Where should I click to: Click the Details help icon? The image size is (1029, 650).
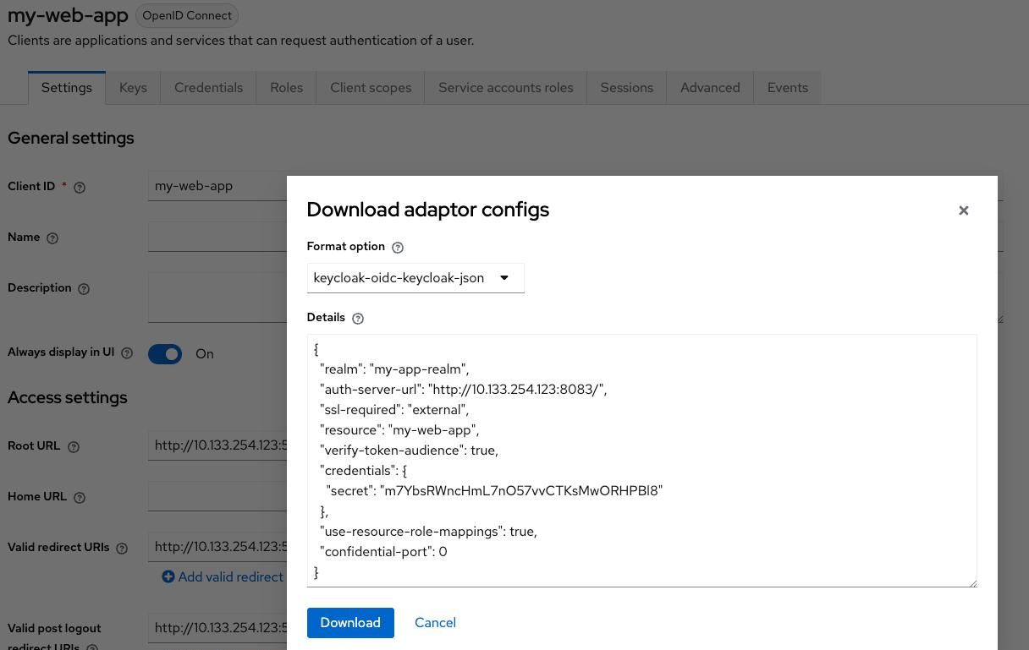(358, 318)
